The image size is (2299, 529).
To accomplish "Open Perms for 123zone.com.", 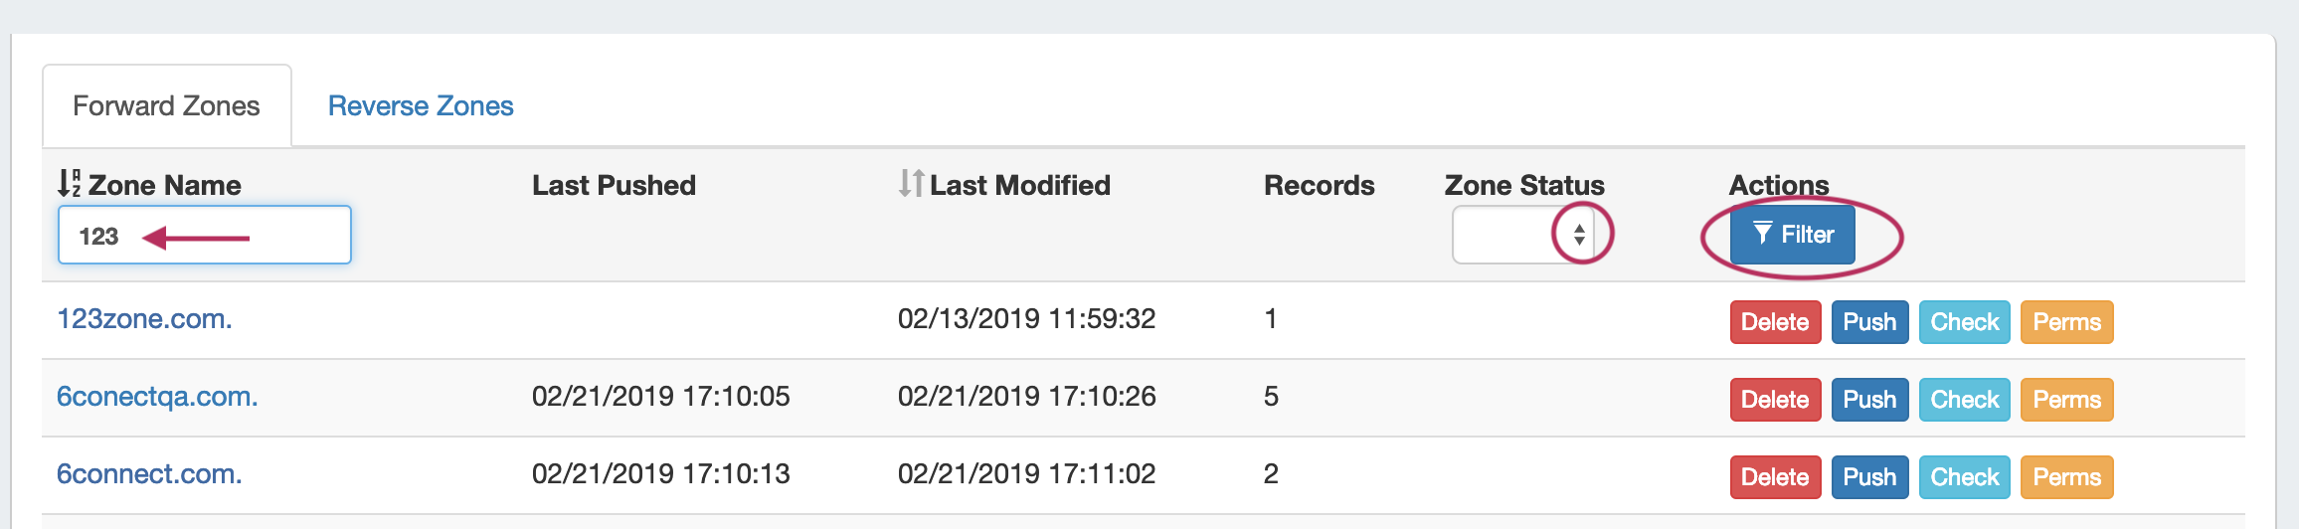I will point(2066,322).
